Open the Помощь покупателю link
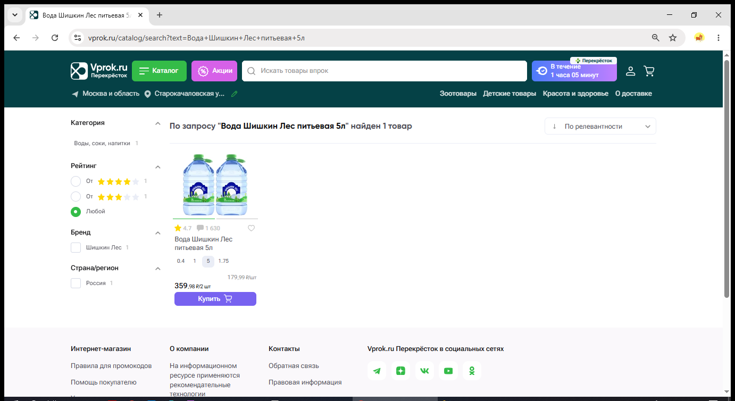 coord(104,382)
